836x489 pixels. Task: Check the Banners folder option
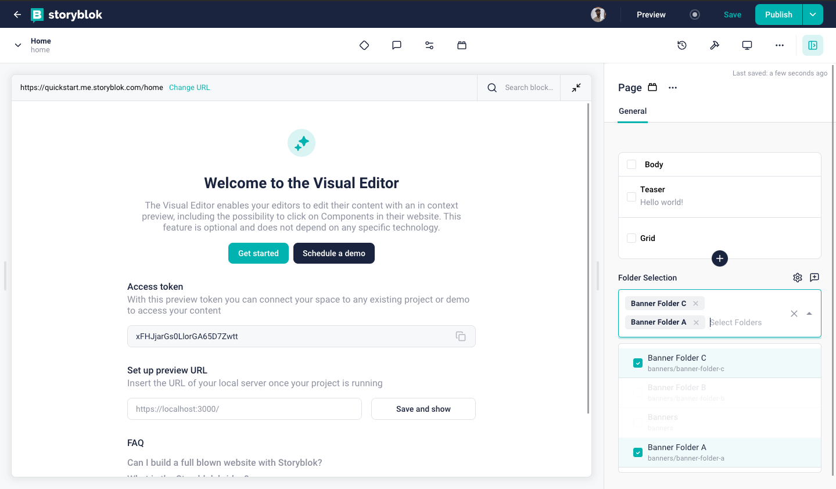pos(638,422)
